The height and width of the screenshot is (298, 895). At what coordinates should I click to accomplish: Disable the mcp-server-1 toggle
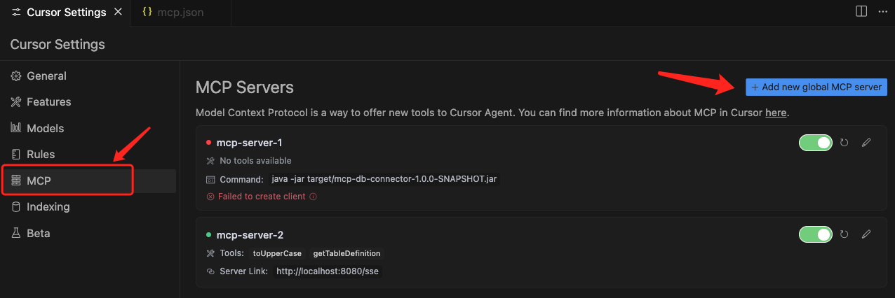(x=816, y=143)
